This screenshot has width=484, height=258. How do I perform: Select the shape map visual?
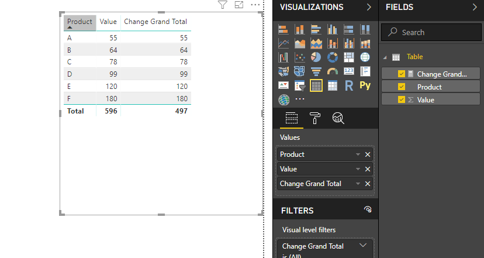300,71
